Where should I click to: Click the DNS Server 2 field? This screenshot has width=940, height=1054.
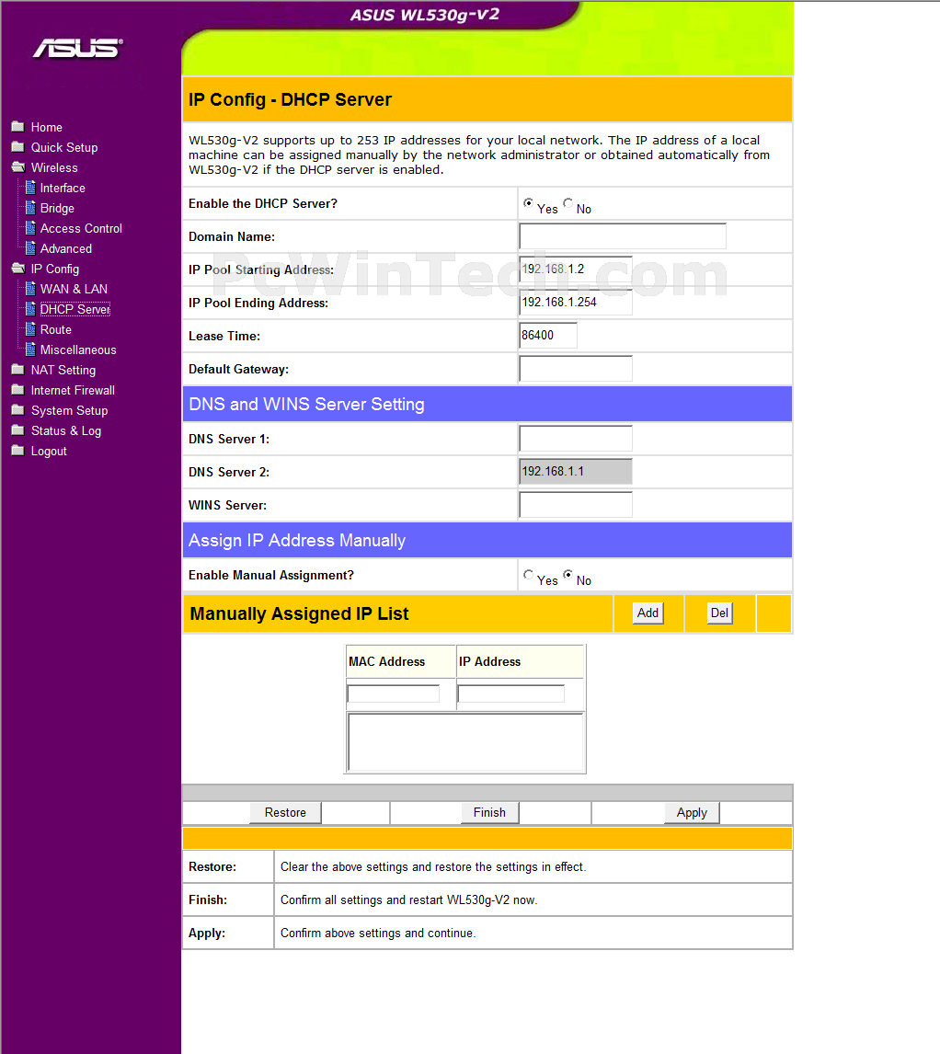pos(576,471)
